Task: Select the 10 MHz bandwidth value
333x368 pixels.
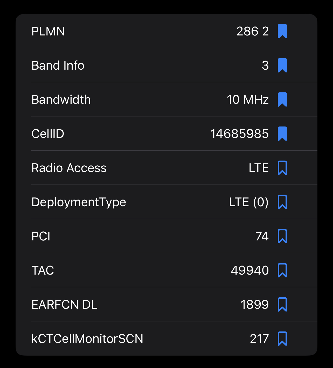Action: click(248, 100)
